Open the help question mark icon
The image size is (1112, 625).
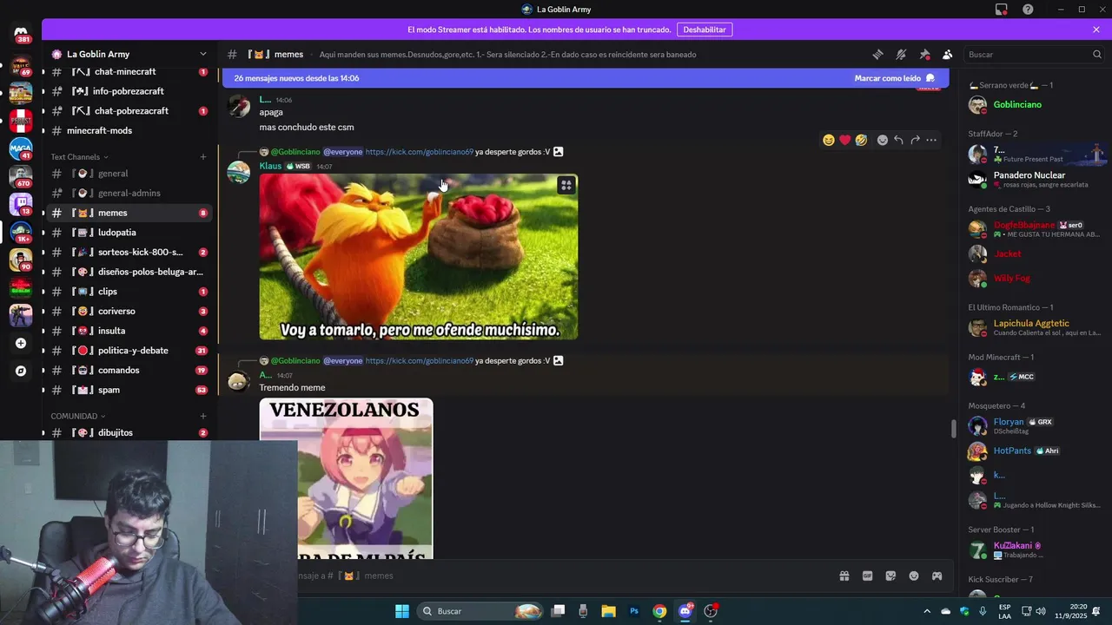pyautogui.click(x=1028, y=10)
